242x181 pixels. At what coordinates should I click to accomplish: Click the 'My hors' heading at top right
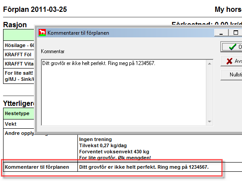[228, 9]
